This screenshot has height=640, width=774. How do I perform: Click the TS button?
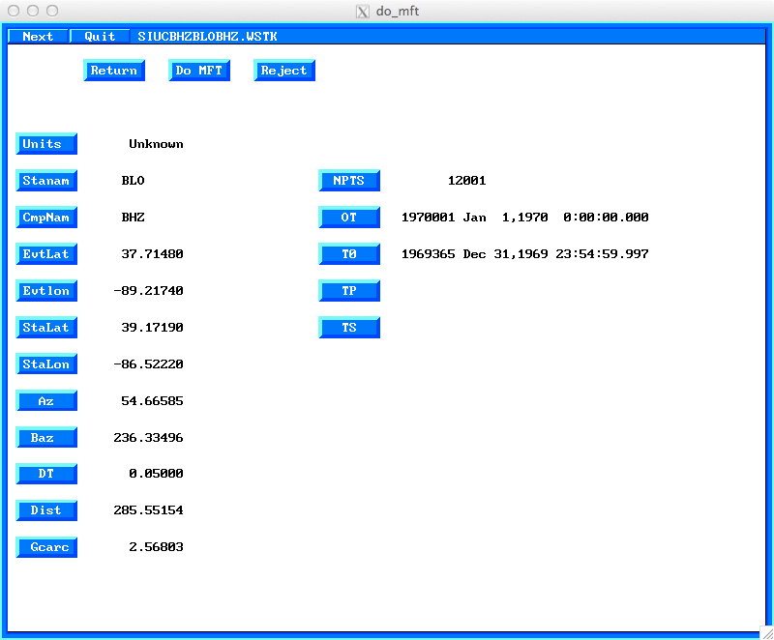349,328
